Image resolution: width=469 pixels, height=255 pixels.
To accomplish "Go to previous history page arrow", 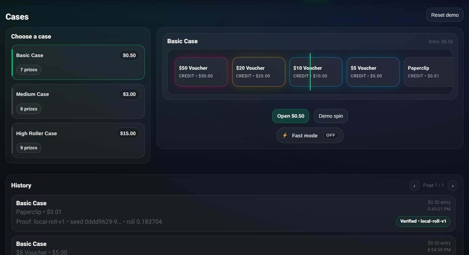I will click(414, 186).
